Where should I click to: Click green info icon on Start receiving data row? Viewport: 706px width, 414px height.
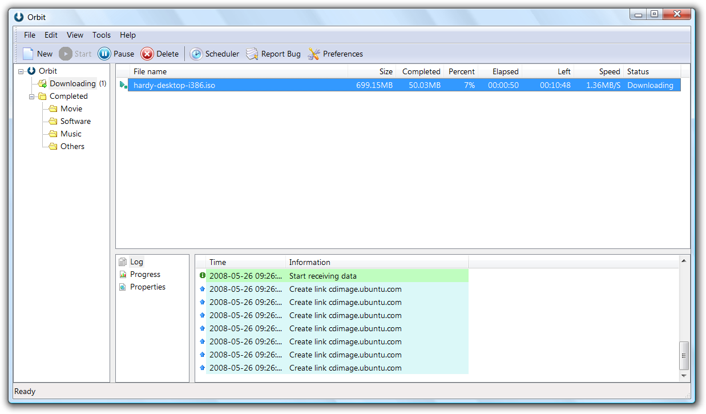tap(202, 275)
